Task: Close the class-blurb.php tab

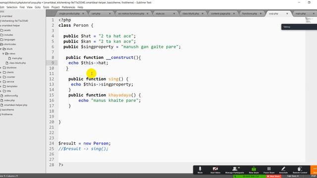Action: pyautogui.click(x=203, y=13)
